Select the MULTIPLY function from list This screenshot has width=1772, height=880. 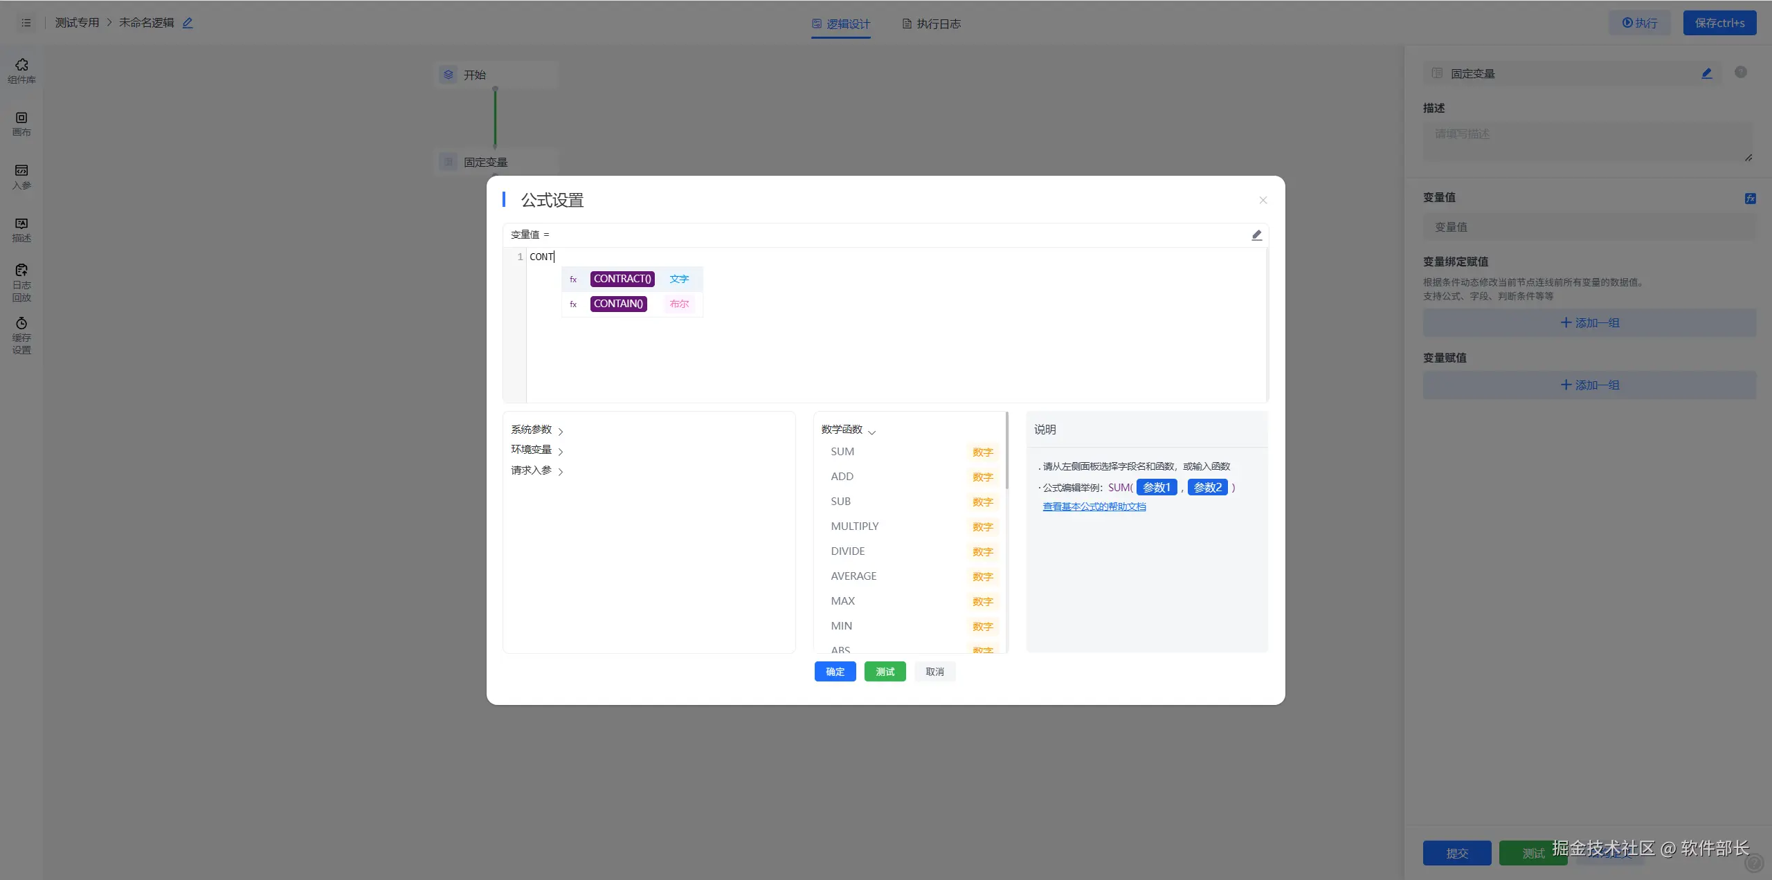coord(855,526)
